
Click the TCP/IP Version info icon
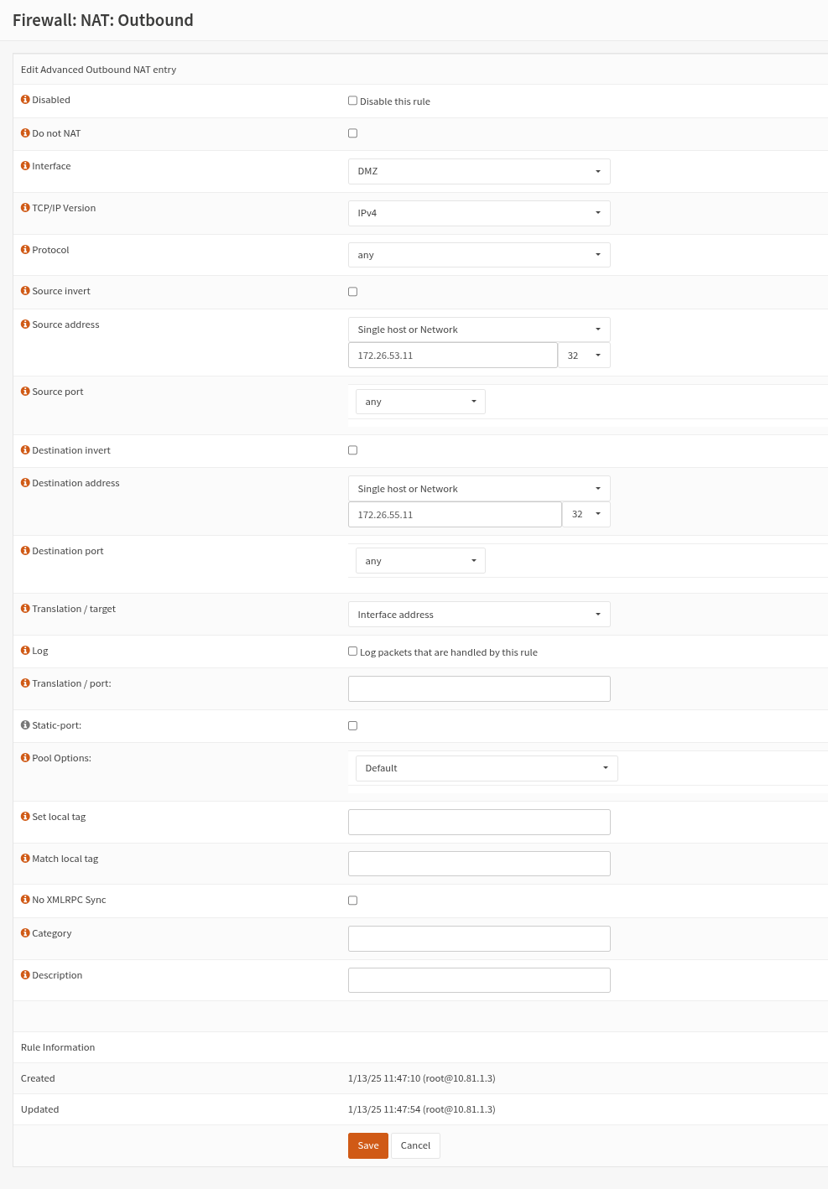[24, 207]
